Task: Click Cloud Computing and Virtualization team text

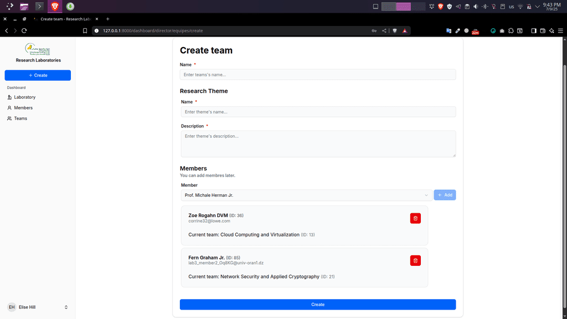Action: 260,235
